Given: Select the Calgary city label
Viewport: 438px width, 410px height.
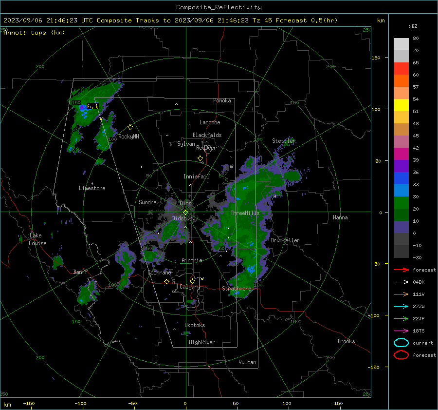Looking at the screenshot, I should point(190,287).
